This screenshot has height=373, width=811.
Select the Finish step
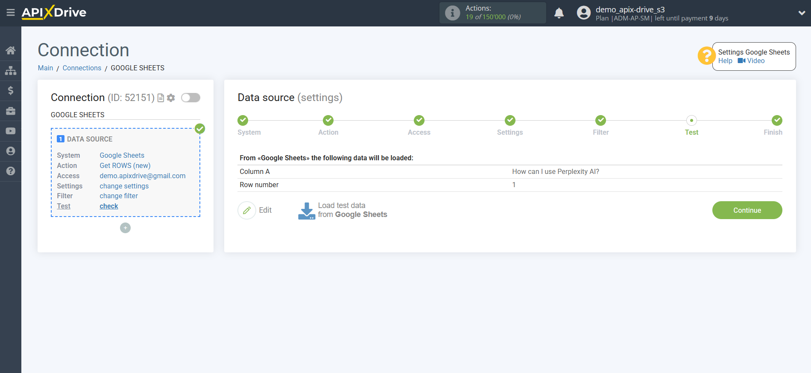tap(777, 120)
